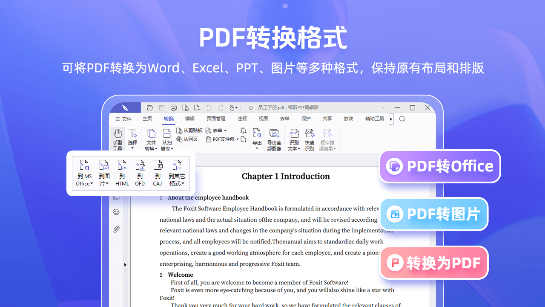The width and height of the screenshot is (545, 307).
Task: Open the comments panel in the sidebar
Action: [116, 212]
